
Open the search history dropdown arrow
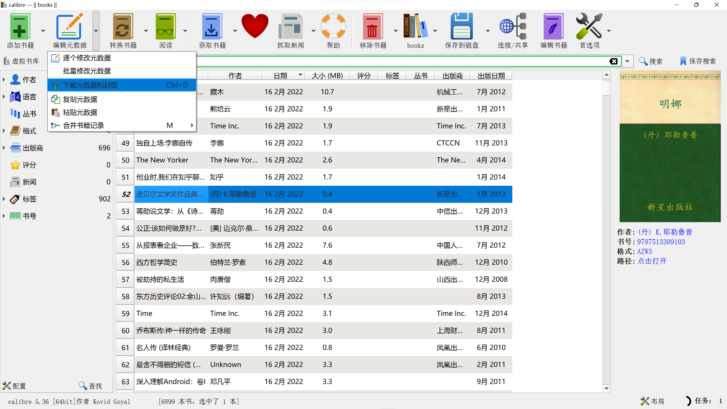click(627, 61)
